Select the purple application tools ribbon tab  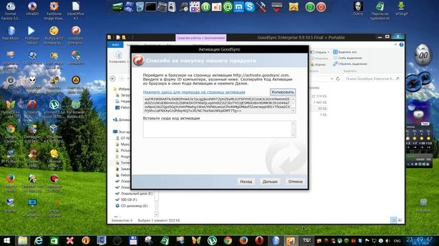(x=201, y=38)
